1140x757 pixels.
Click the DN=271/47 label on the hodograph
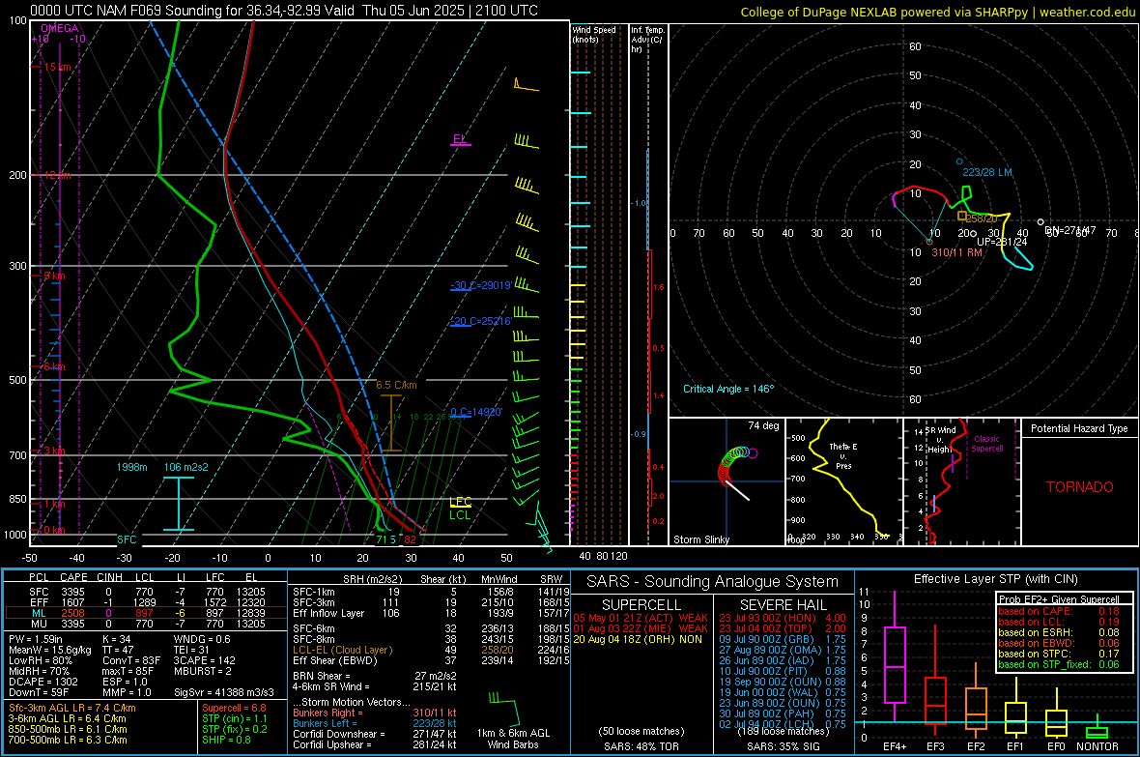coord(1070,230)
